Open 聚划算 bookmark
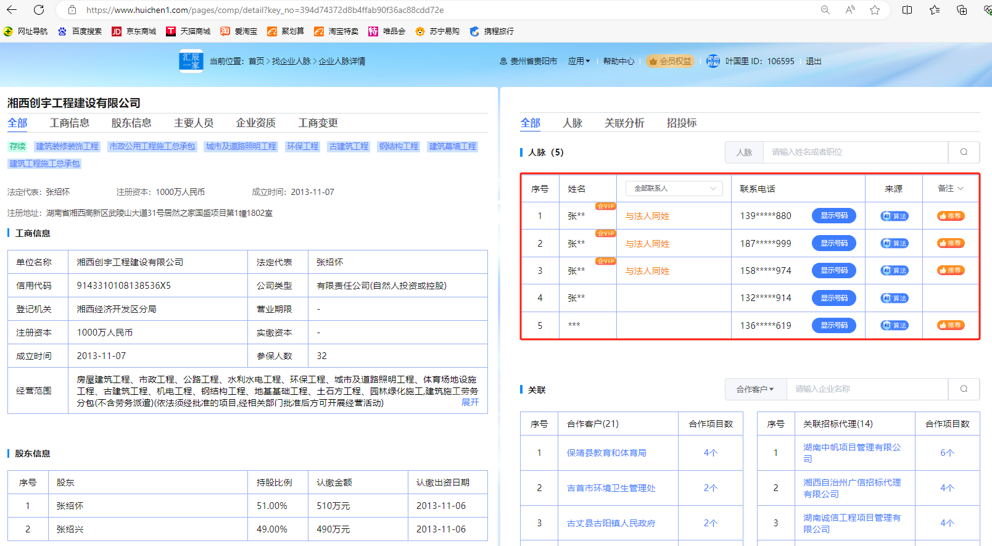Viewport: 992px width, 546px height. [x=286, y=31]
